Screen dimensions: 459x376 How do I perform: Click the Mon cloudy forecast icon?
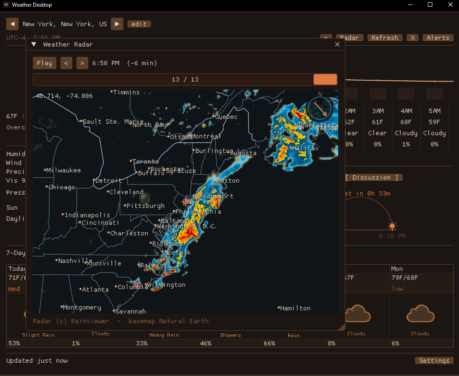420,313
